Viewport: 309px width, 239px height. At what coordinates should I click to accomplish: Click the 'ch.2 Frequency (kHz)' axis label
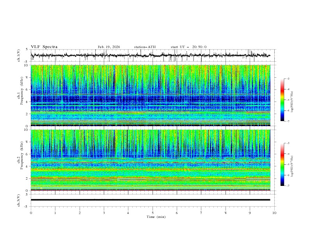pos(20,155)
